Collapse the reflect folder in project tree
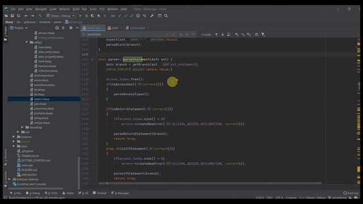Screen dimensions: 363x204 [x=27, y=42]
